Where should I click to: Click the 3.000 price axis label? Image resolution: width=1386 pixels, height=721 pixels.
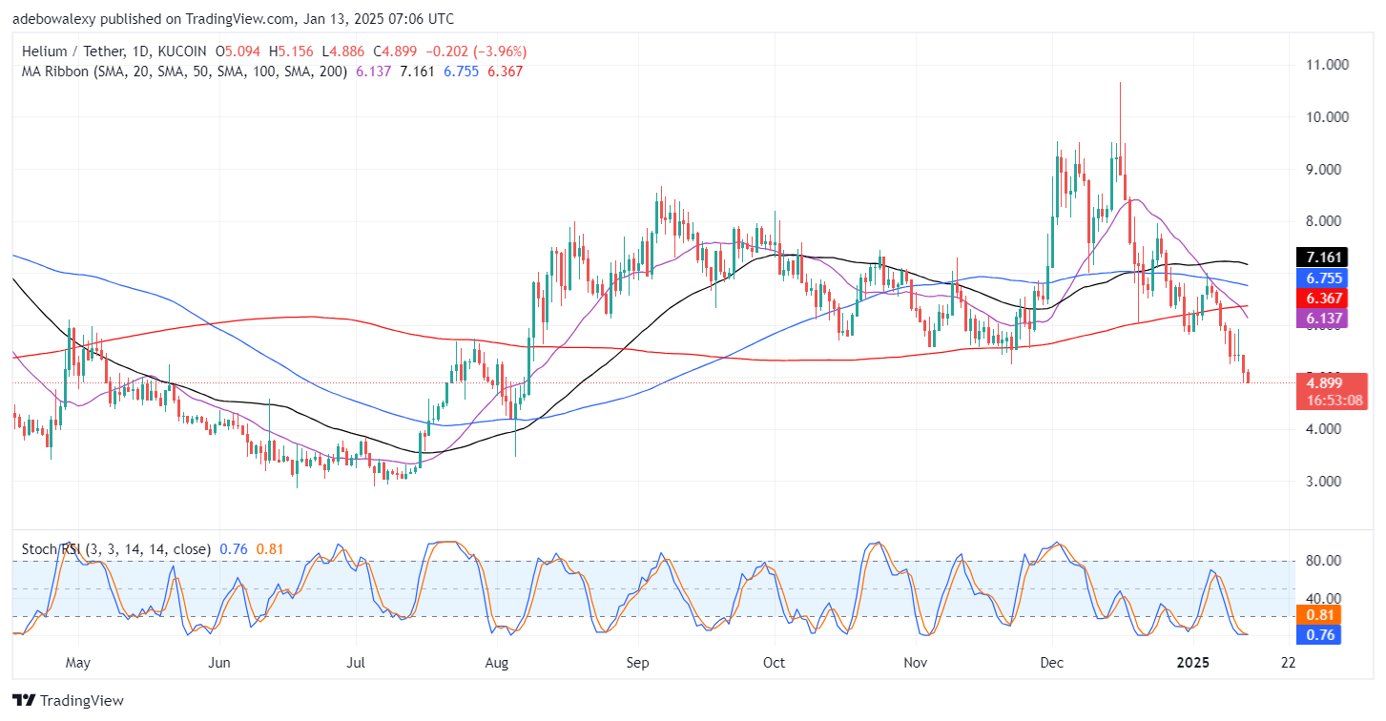click(1326, 482)
